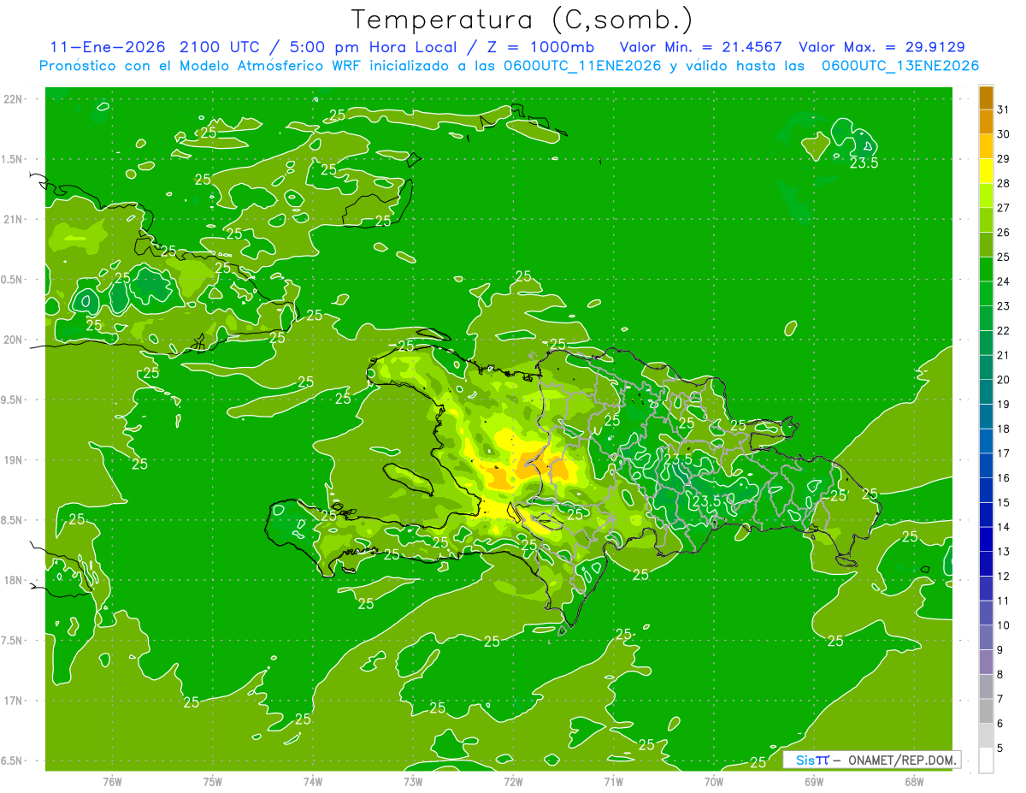Click the 22N latitude axis label
The height and width of the screenshot is (793, 1026).
[x=15, y=99]
